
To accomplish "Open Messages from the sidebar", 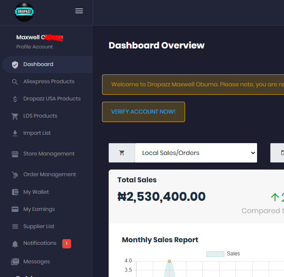I will (x=37, y=262).
